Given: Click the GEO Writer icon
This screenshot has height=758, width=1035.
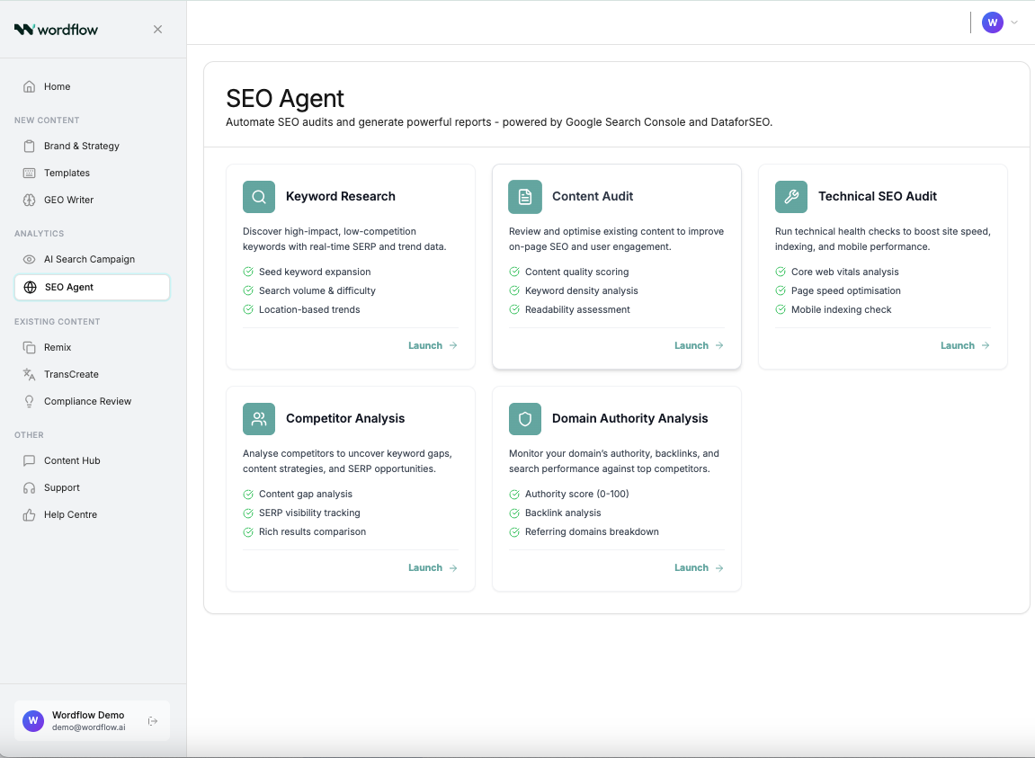Looking at the screenshot, I should [29, 200].
